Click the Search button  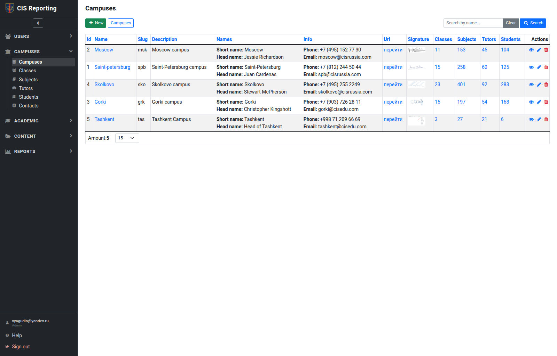pyautogui.click(x=533, y=23)
